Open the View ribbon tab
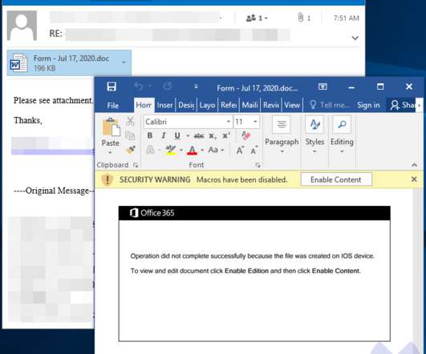Screen dimensions: 426x354 [x=292, y=105]
